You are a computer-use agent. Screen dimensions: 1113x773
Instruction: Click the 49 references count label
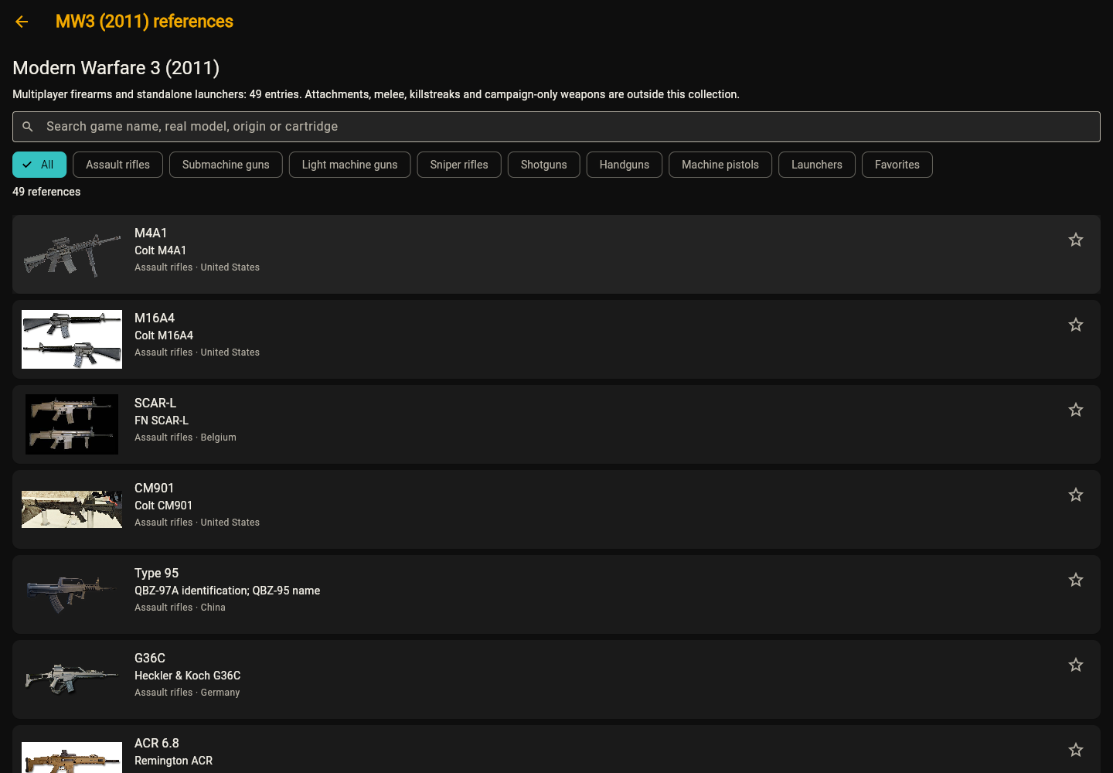tap(46, 192)
